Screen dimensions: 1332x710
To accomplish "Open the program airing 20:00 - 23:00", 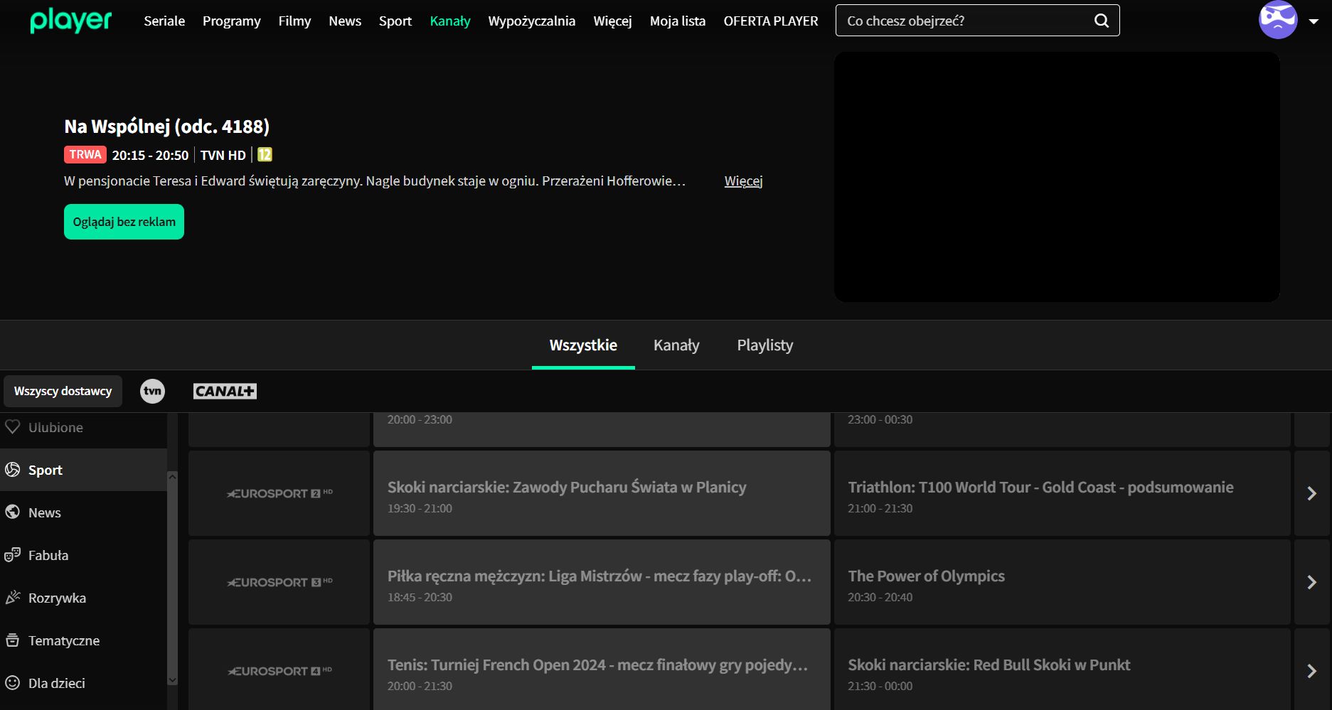I will coord(602,429).
